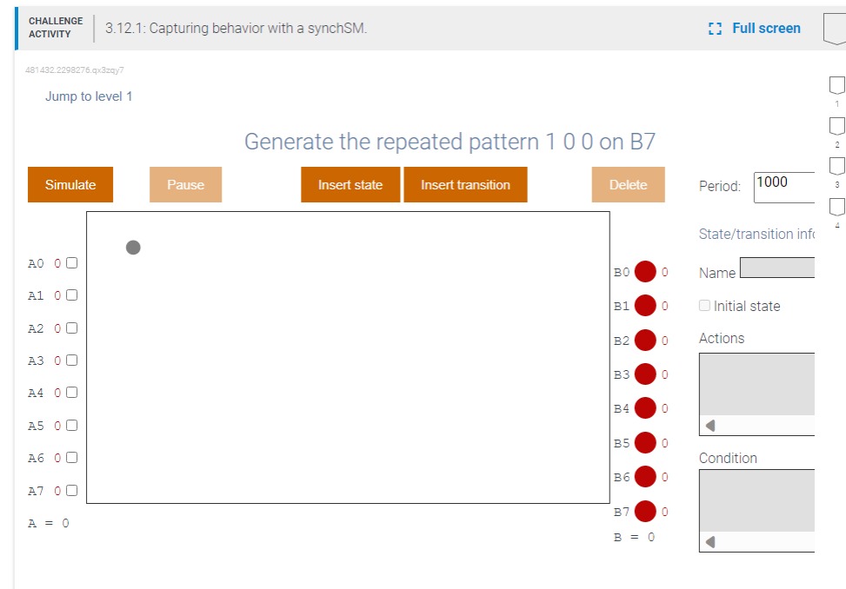Check the A7 input checkbox

click(x=70, y=490)
